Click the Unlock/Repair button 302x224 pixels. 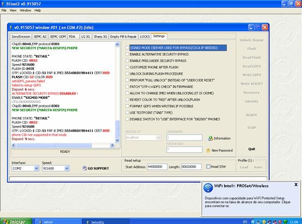pos(252,40)
